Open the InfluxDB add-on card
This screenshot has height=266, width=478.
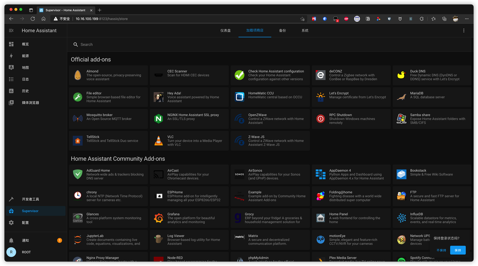[x=432, y=218]
